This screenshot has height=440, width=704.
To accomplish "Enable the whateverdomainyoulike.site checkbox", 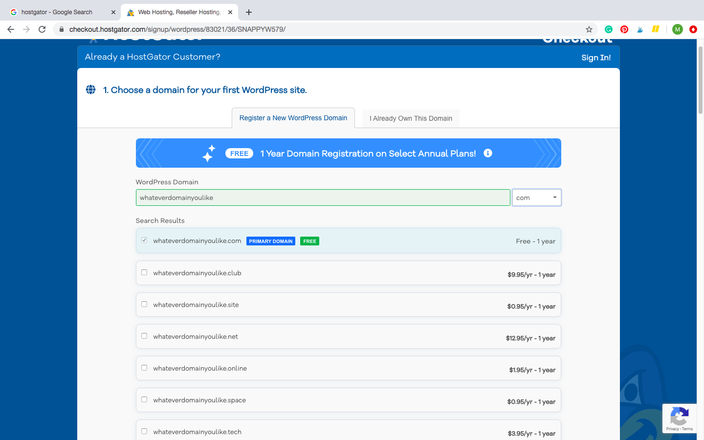I will pyautogui.click(x=144, y=304).
